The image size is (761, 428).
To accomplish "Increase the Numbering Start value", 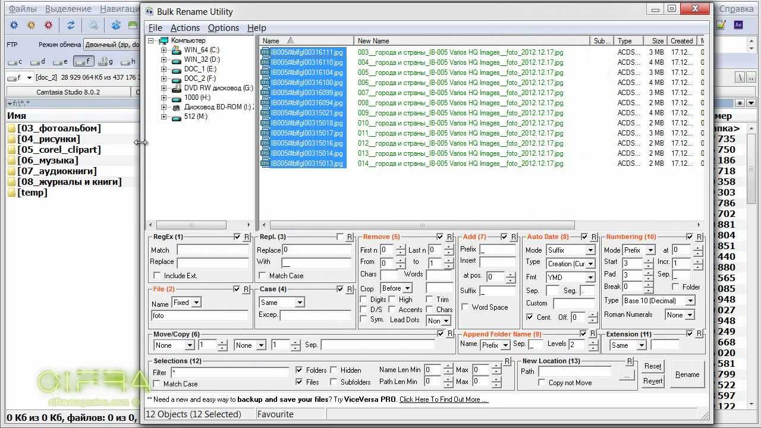I will [650, 260].
